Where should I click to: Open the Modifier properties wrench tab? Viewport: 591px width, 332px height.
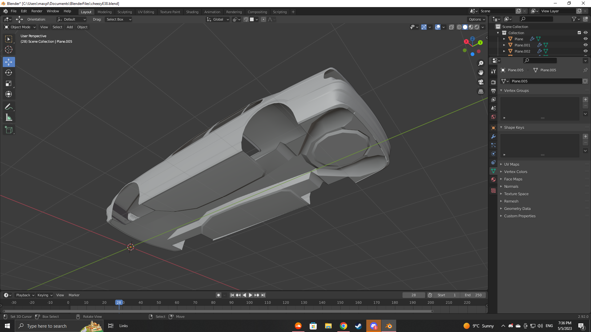click(x=493, y=136)
